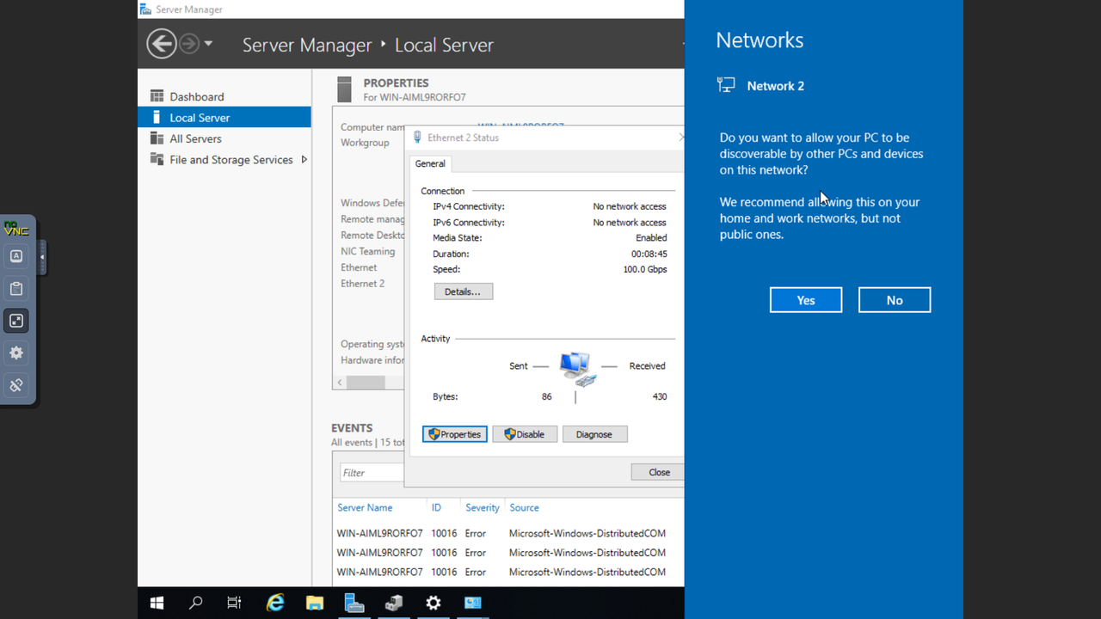Open noVNC clipboard panel

pyautogui.click(x=16, y=288)
